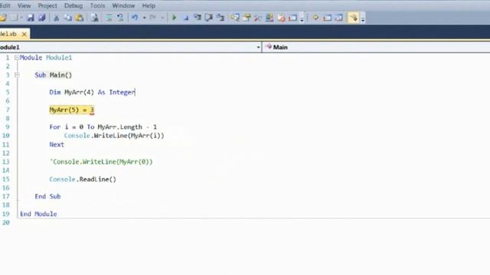Viewport: 490px width, 275px height.
Task: Open the Properties Window toolbar icon
Action: point(247,18)
